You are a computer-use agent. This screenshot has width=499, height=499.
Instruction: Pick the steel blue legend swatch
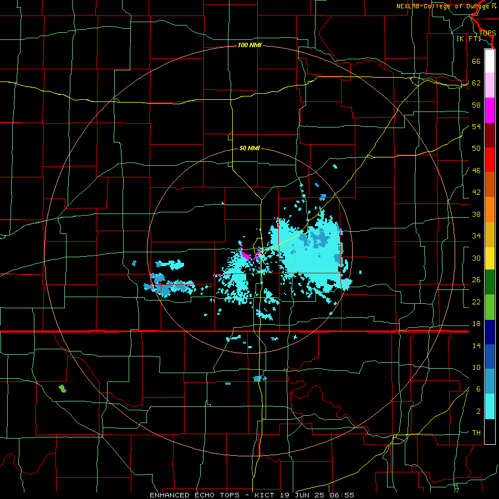pos(490,381)
